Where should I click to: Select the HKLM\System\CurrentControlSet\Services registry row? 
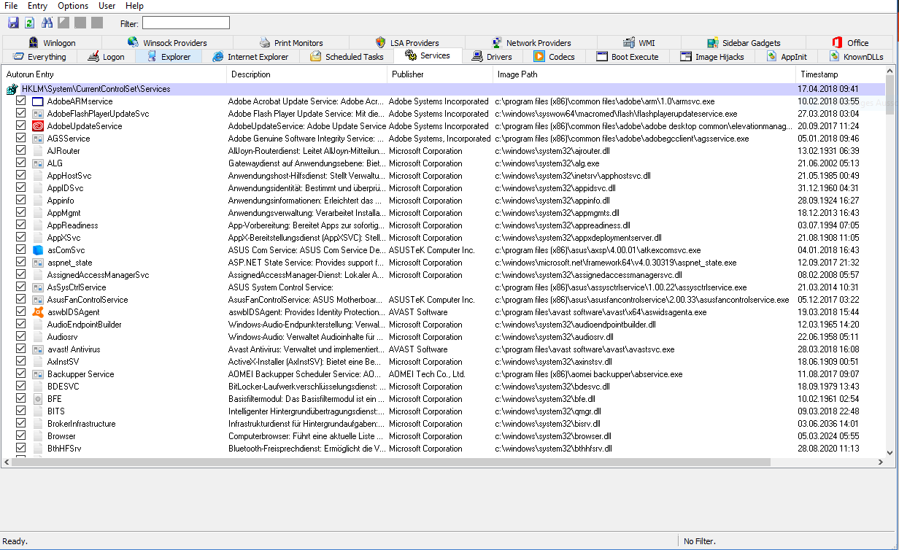(x=443, y=89)
